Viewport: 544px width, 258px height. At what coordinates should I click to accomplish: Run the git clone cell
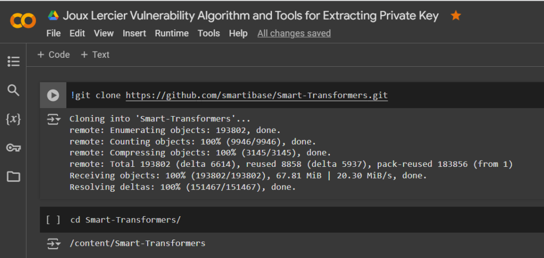pos(53,95)
